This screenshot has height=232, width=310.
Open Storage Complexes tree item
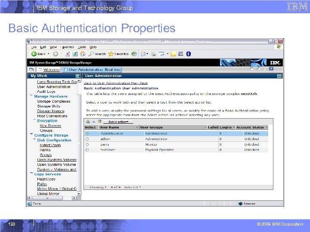click(53, 101)
